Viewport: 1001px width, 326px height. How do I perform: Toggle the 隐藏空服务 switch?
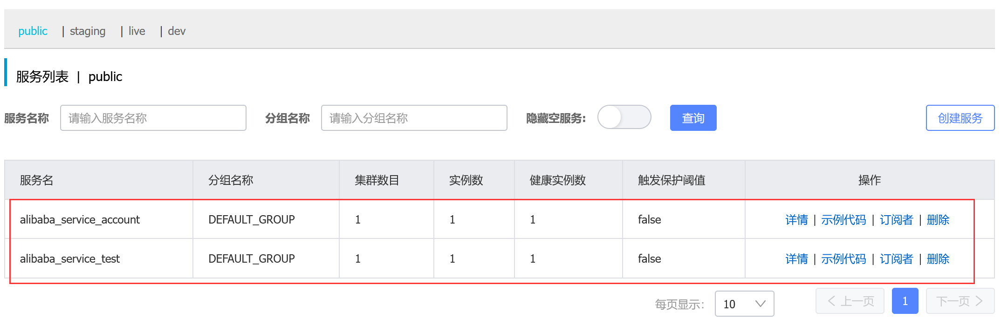pos(624,117)
